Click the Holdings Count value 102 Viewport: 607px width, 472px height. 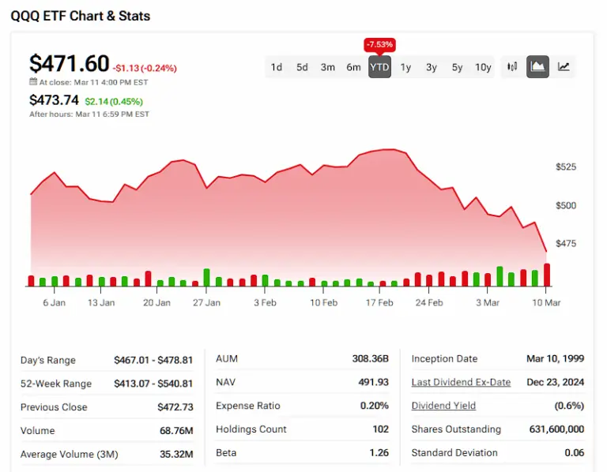(380, 429)
